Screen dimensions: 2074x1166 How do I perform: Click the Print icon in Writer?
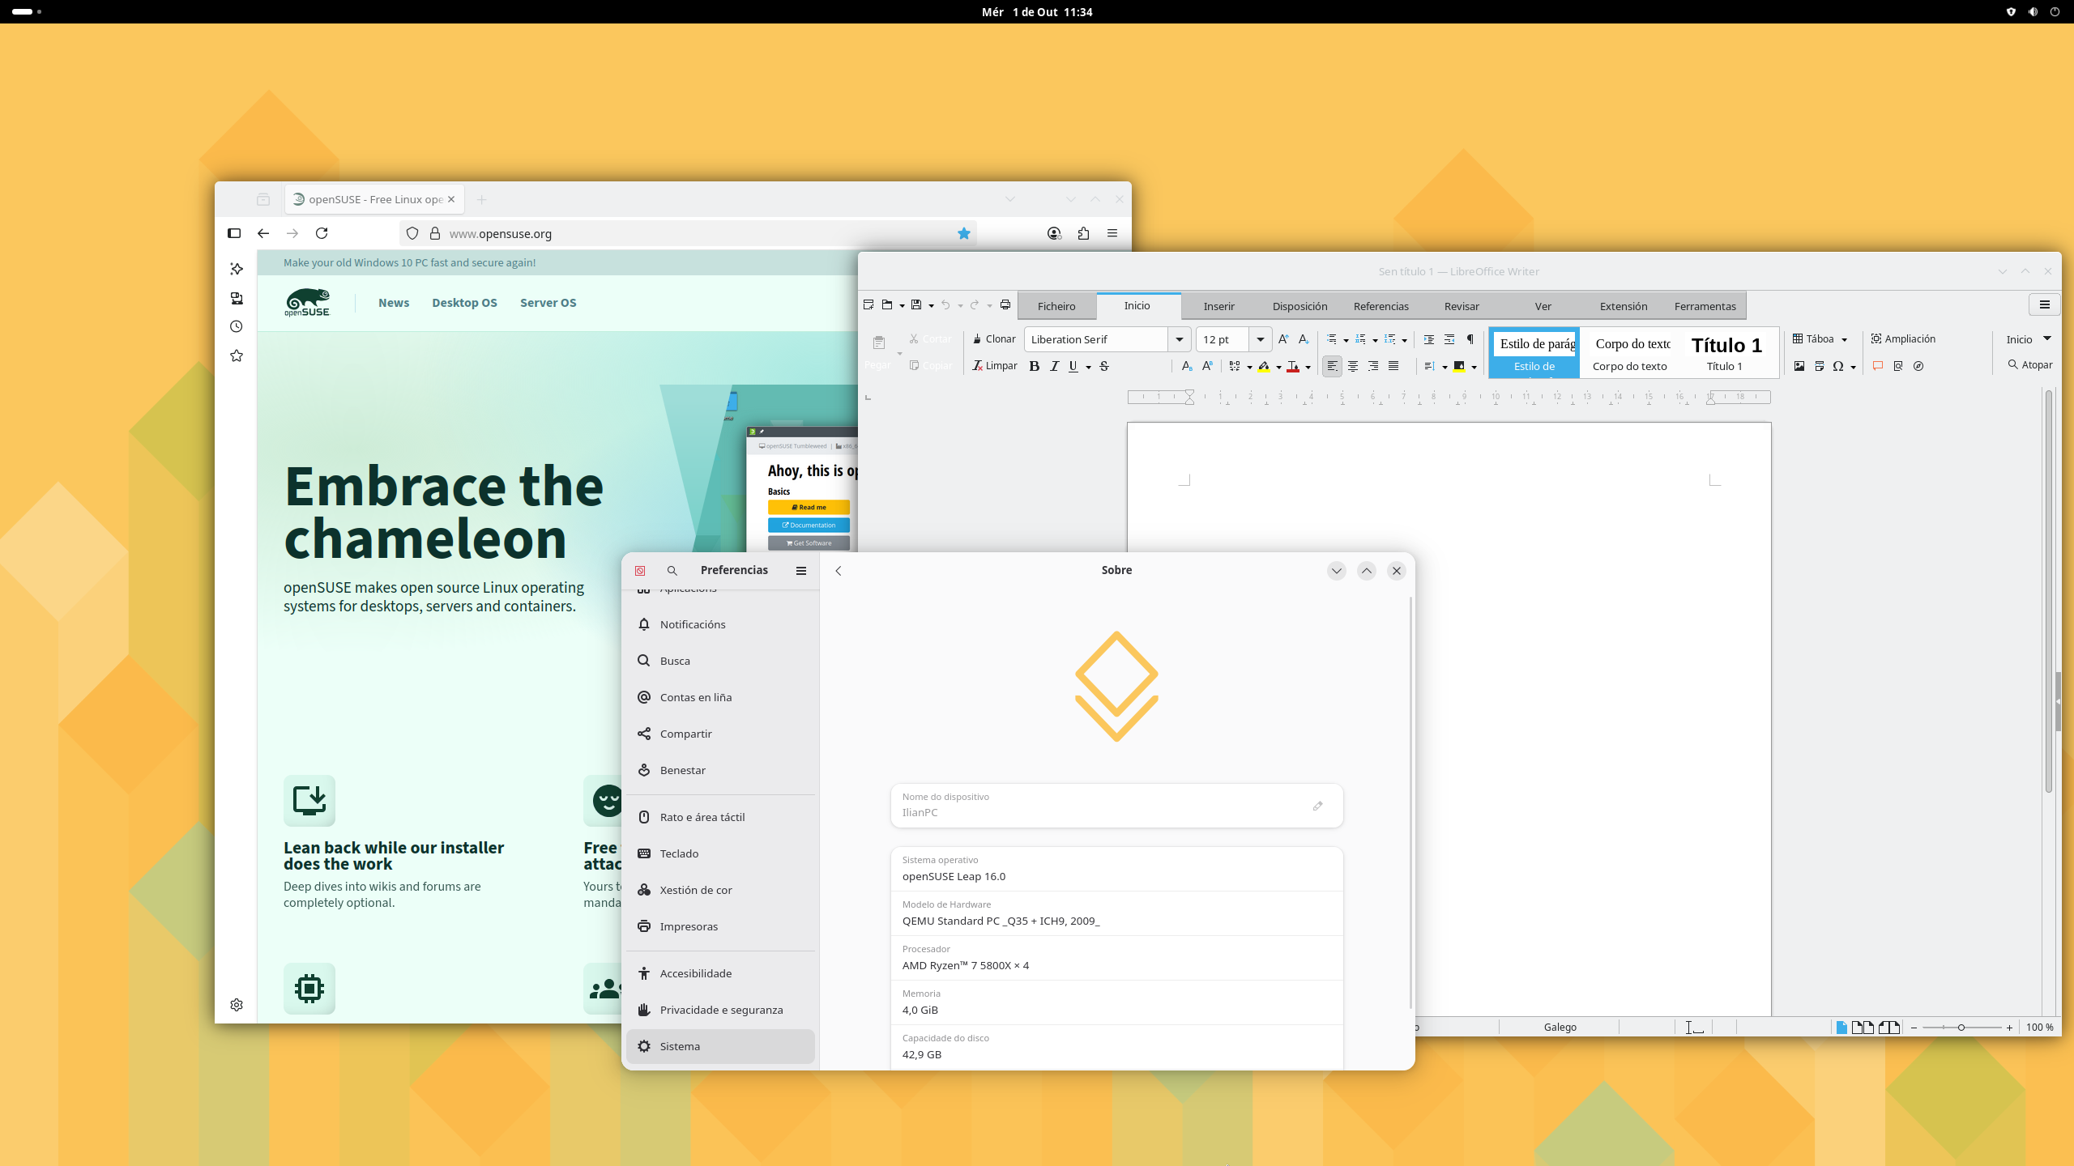pos(1005,305)
